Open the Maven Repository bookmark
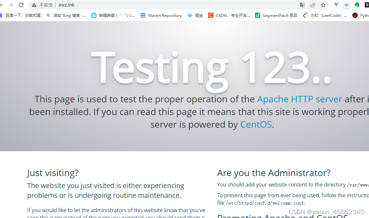 point(161,16)
